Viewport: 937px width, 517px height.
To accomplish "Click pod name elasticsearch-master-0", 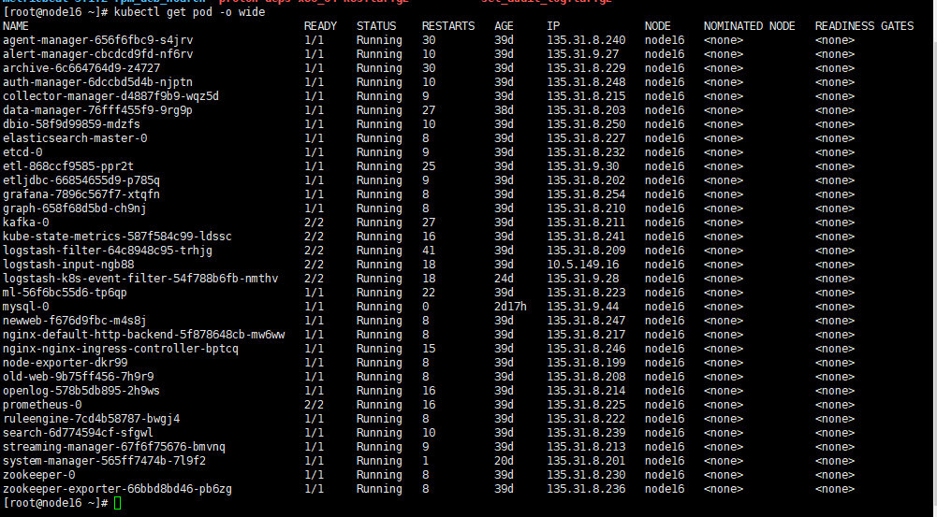I will (75, 138).
